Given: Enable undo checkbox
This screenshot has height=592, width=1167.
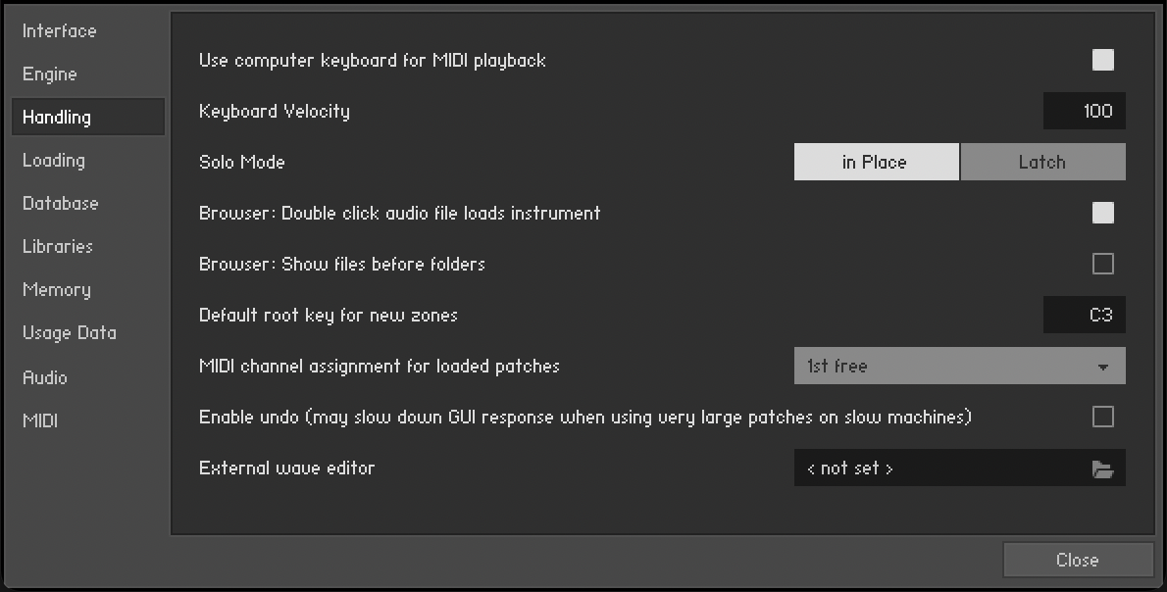Looking at the screenshot, I should pos(1103,418).
